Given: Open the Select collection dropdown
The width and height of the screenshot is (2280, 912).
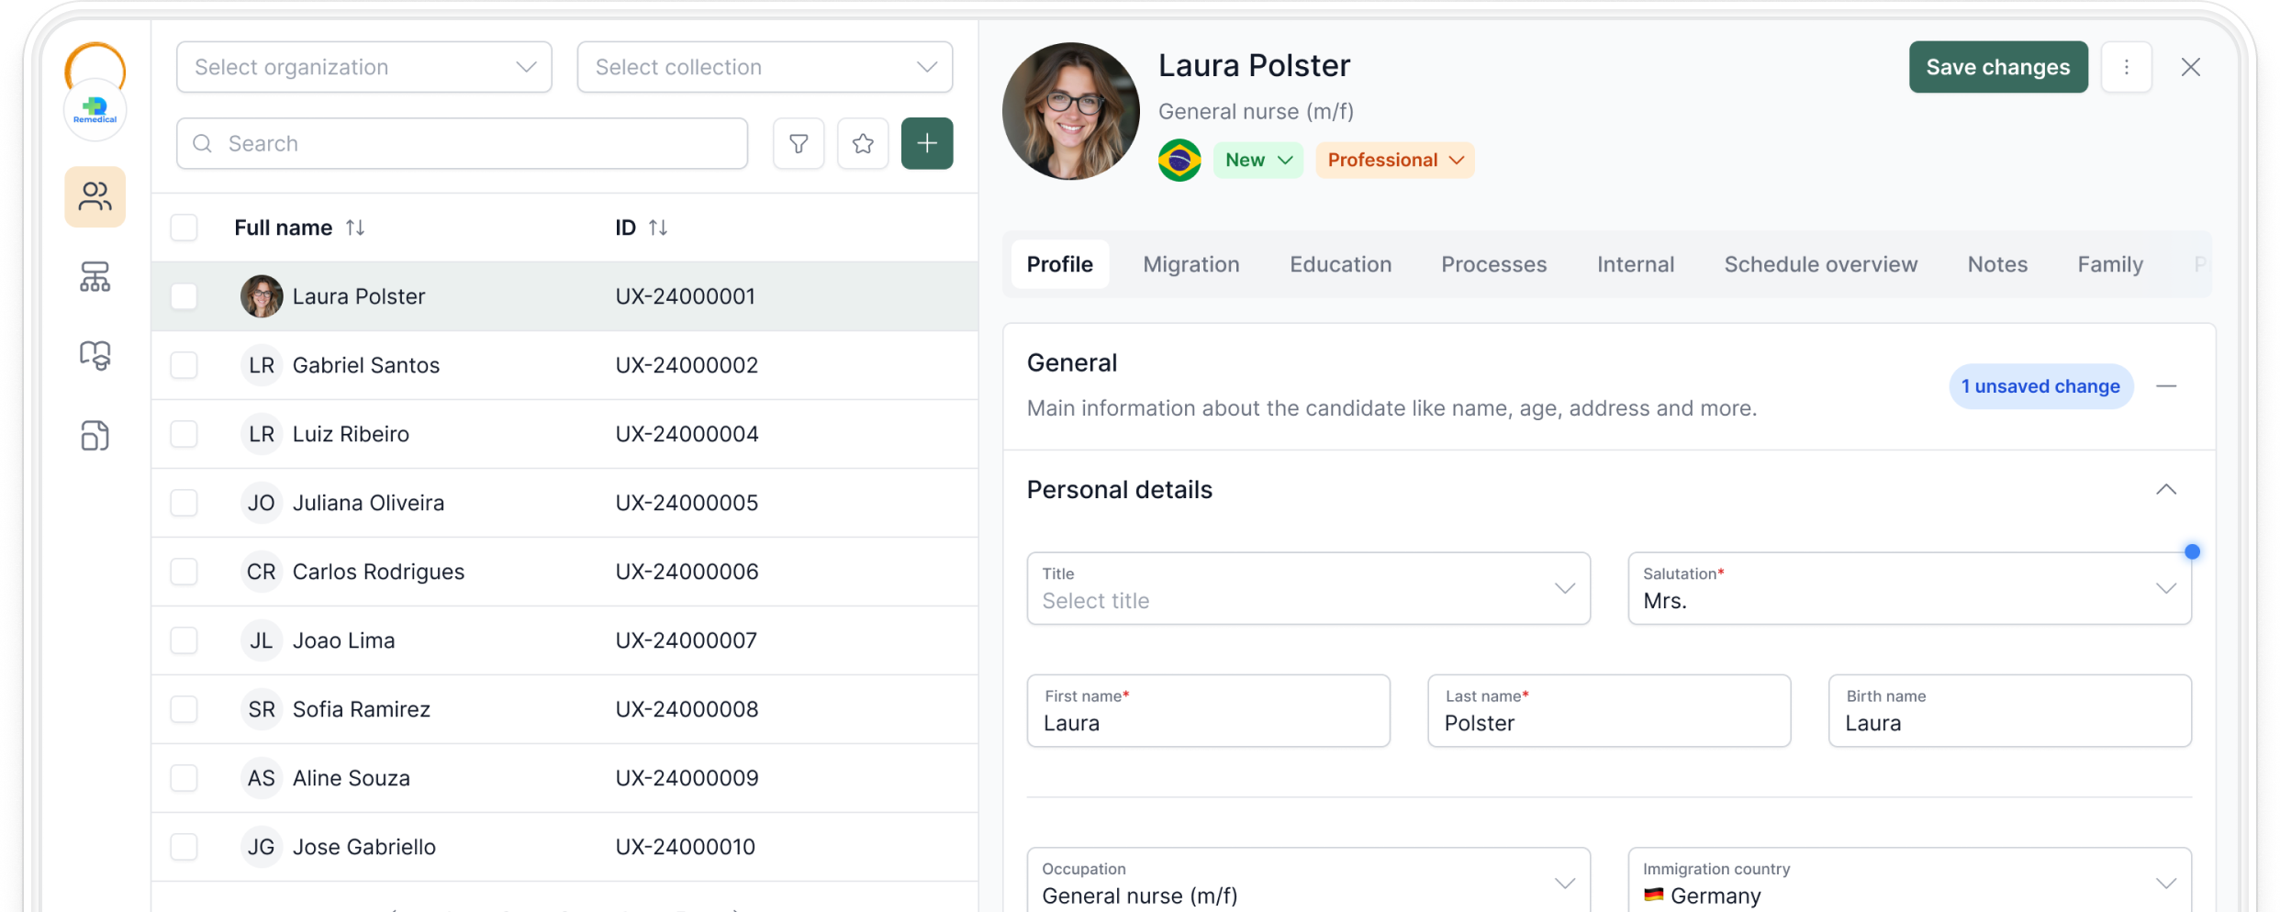Looking at the screenshot, I should [765, 67].
